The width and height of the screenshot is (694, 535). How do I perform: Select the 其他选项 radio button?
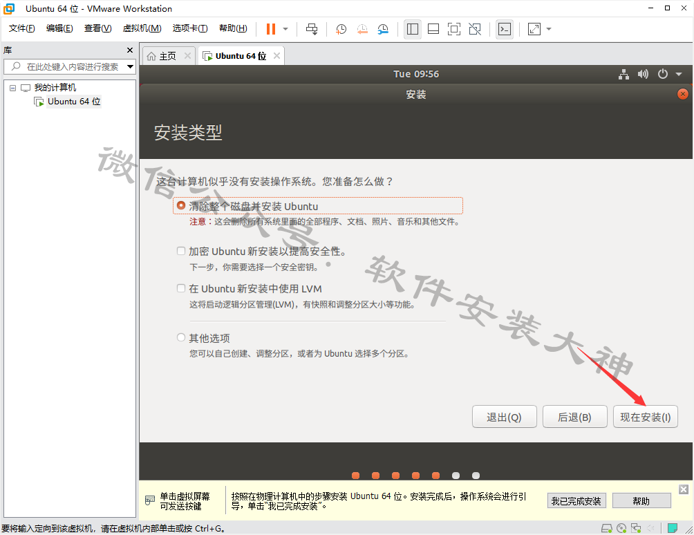[181, 337]
